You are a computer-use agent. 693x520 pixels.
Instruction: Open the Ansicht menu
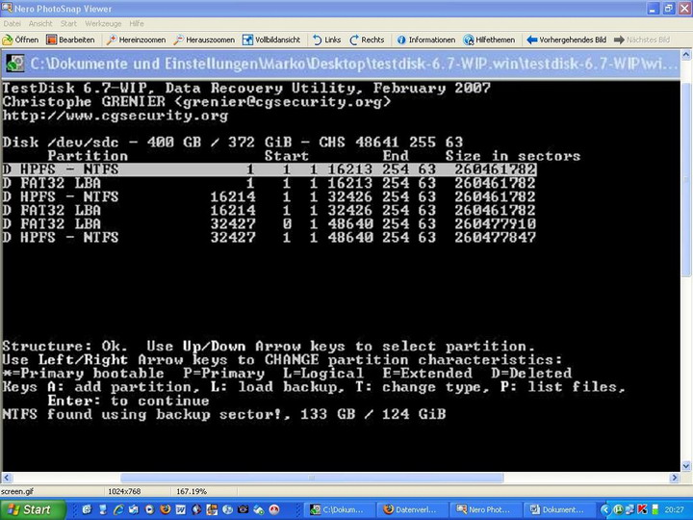click(x=40, y=23)
